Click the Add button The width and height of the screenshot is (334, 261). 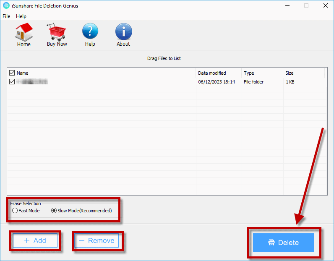35,240
